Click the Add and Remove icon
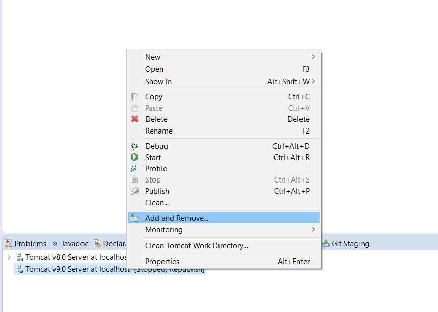Viewport: 438px width, 312px height. [134, 218]
